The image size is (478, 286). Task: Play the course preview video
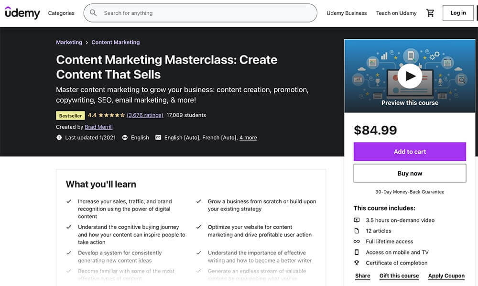[410, 76]
